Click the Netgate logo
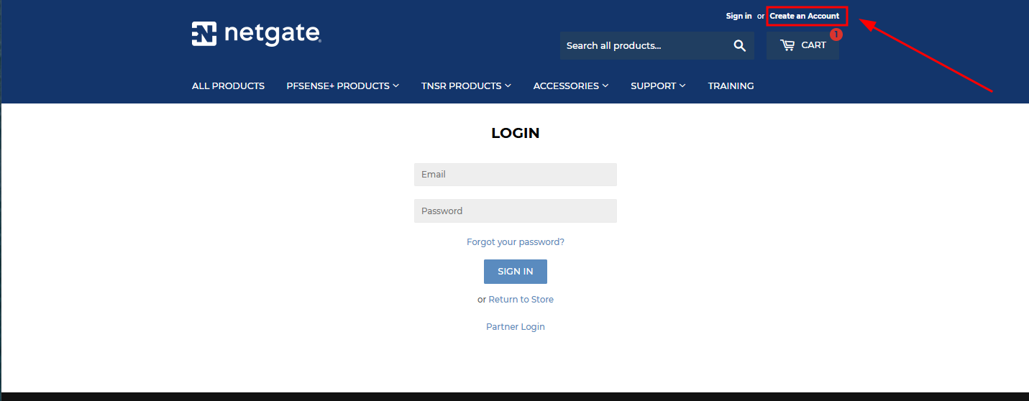This screenshot has width=1029, height=401. (256, 34)
